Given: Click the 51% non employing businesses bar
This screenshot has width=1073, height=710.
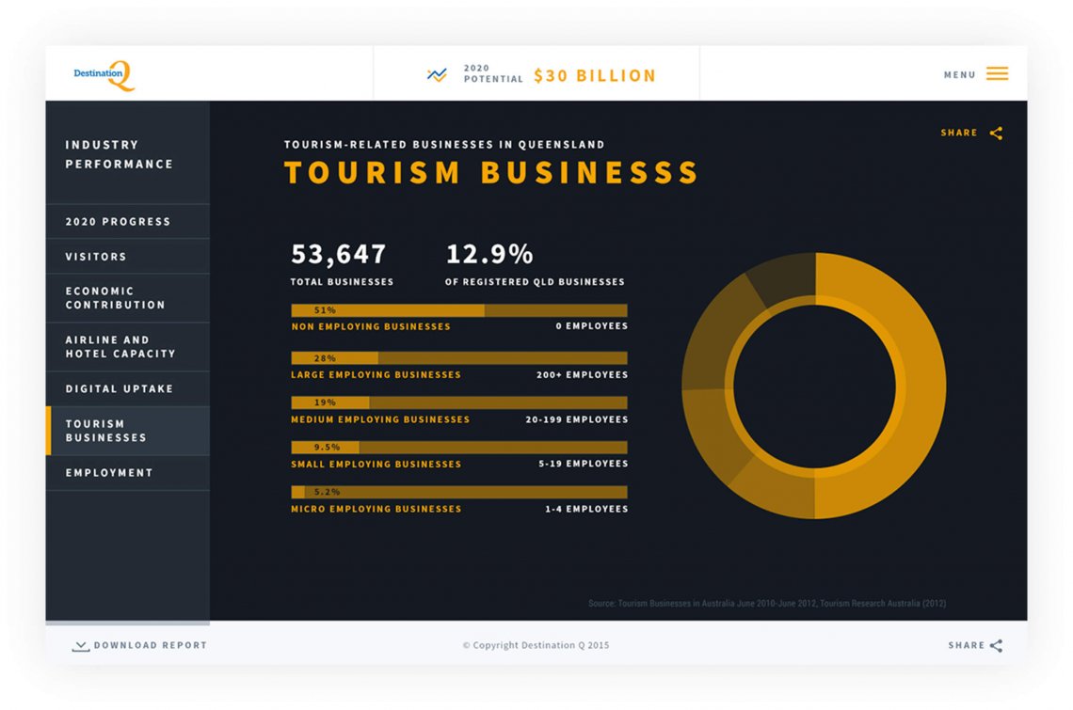Looking at the screenshot, I should (x=459, y=310).
